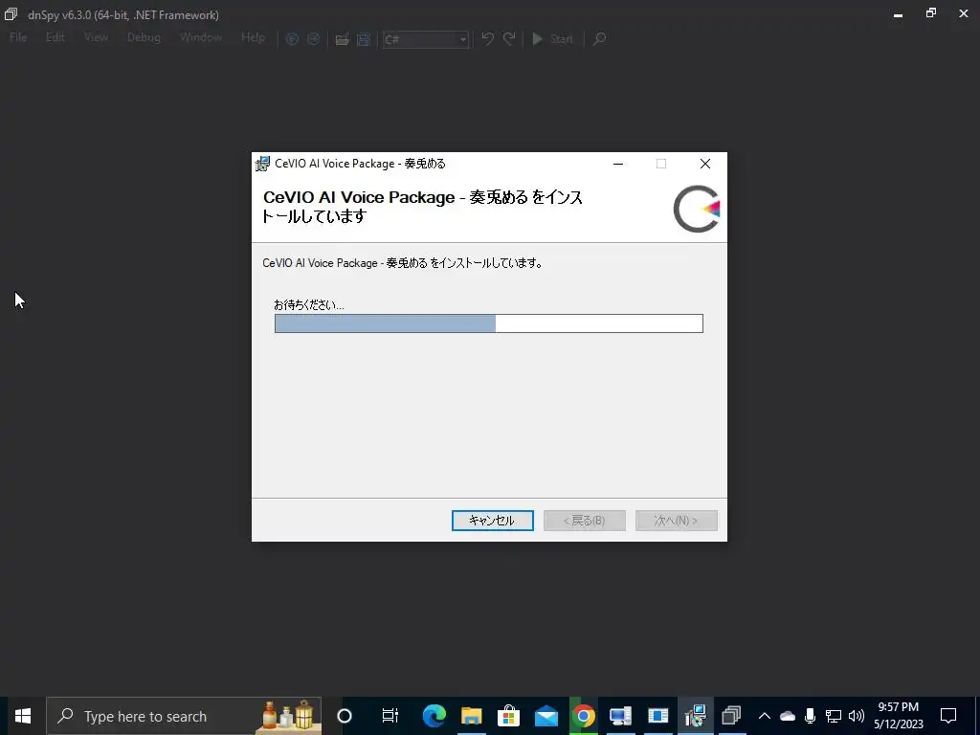Click dnSpy undo icon
The image size is (980, 735).
click(x=487, y=38)
